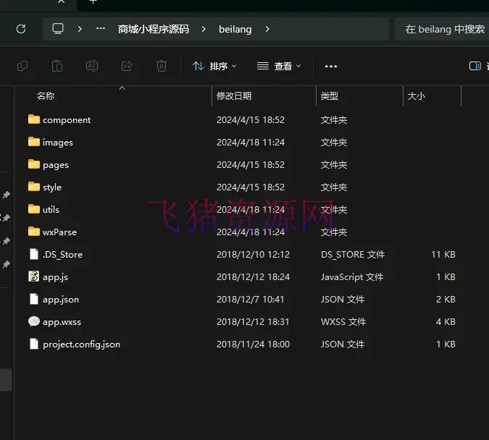
Task: Open a new tab with plus button
Action: [x=93, y=2]
